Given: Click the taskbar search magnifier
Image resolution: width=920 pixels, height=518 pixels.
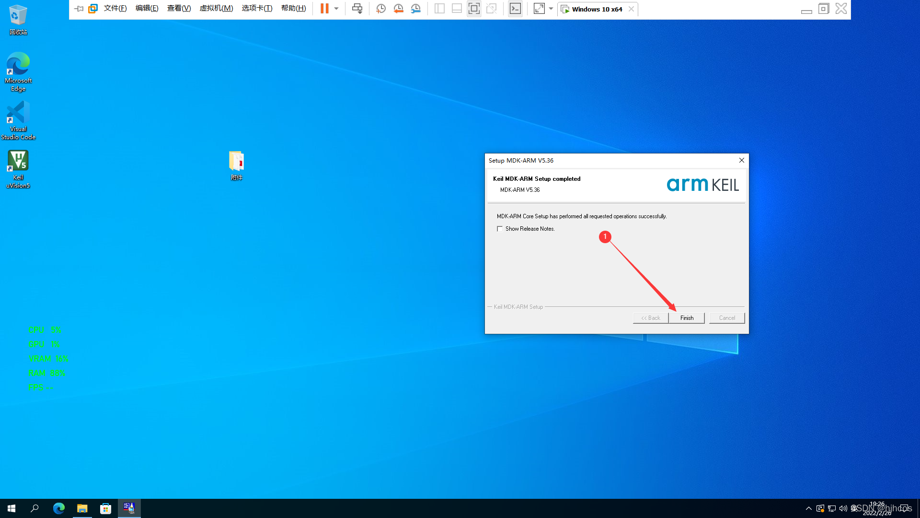Looking at the screenshot, I should (34, 508).
